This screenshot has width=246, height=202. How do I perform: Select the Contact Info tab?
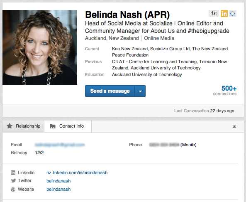68,126
